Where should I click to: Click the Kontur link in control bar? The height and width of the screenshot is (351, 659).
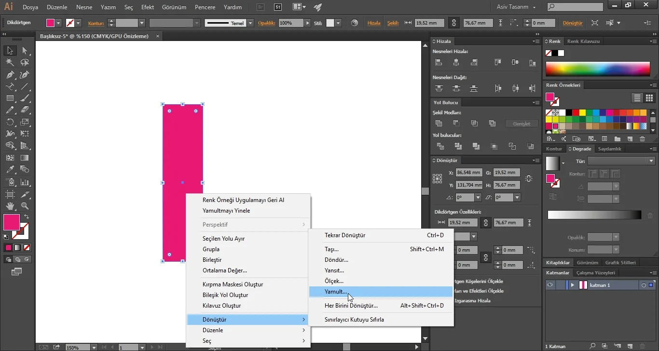(x=96, y=23)
